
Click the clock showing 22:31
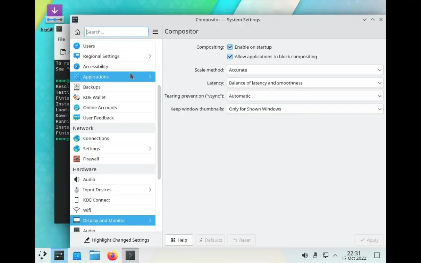coord(354,255)
